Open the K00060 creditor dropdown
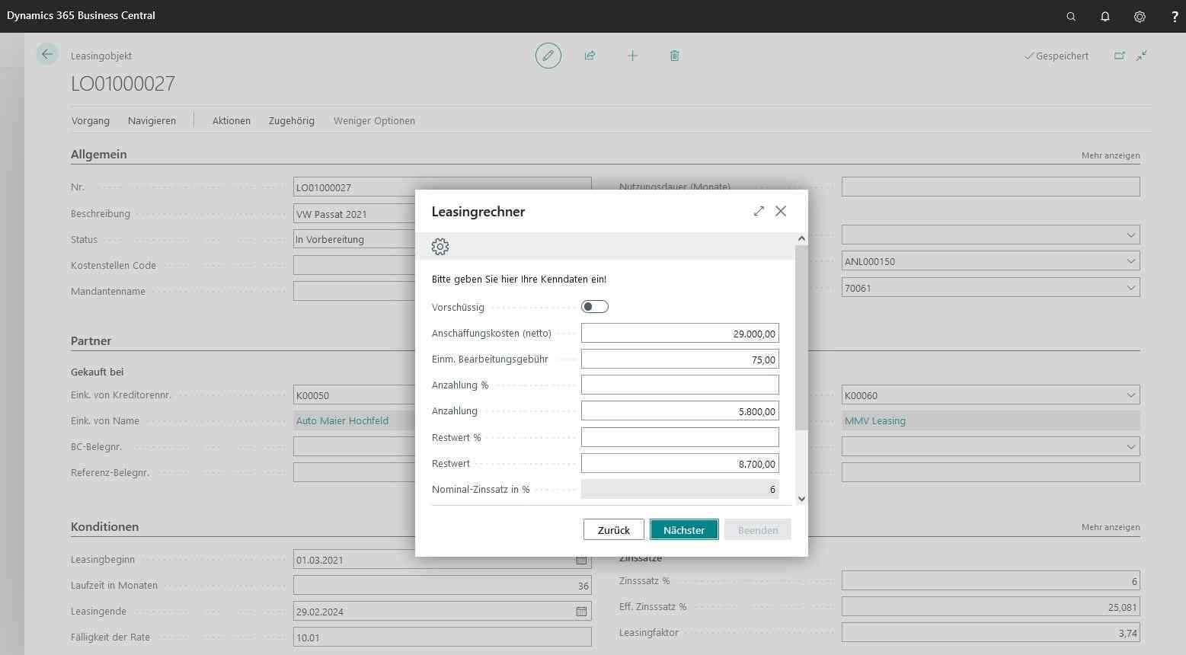 (x=1130, y=395)
